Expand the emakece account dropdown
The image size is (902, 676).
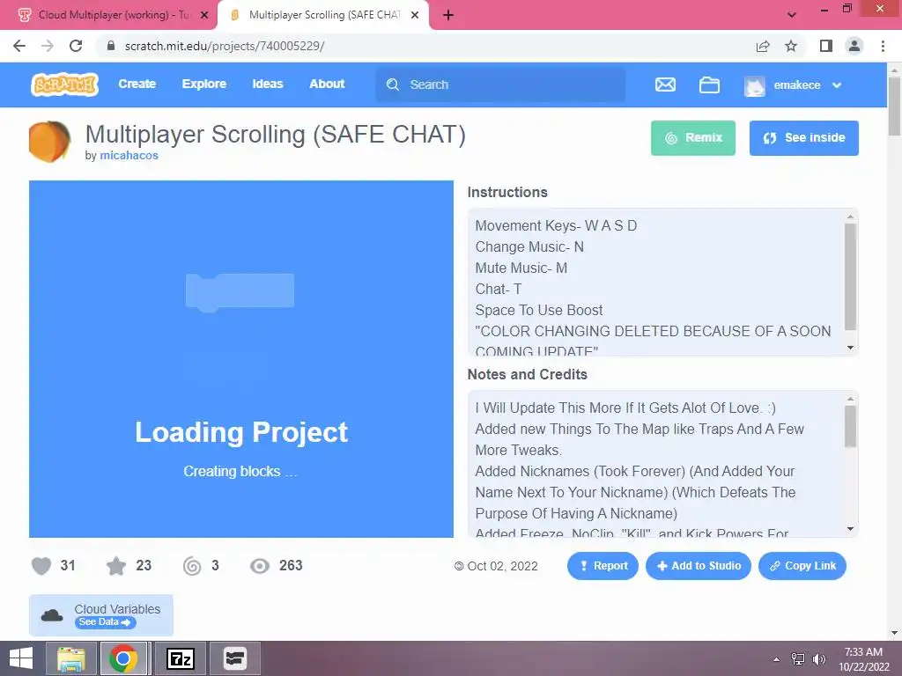tap(837, 85)
